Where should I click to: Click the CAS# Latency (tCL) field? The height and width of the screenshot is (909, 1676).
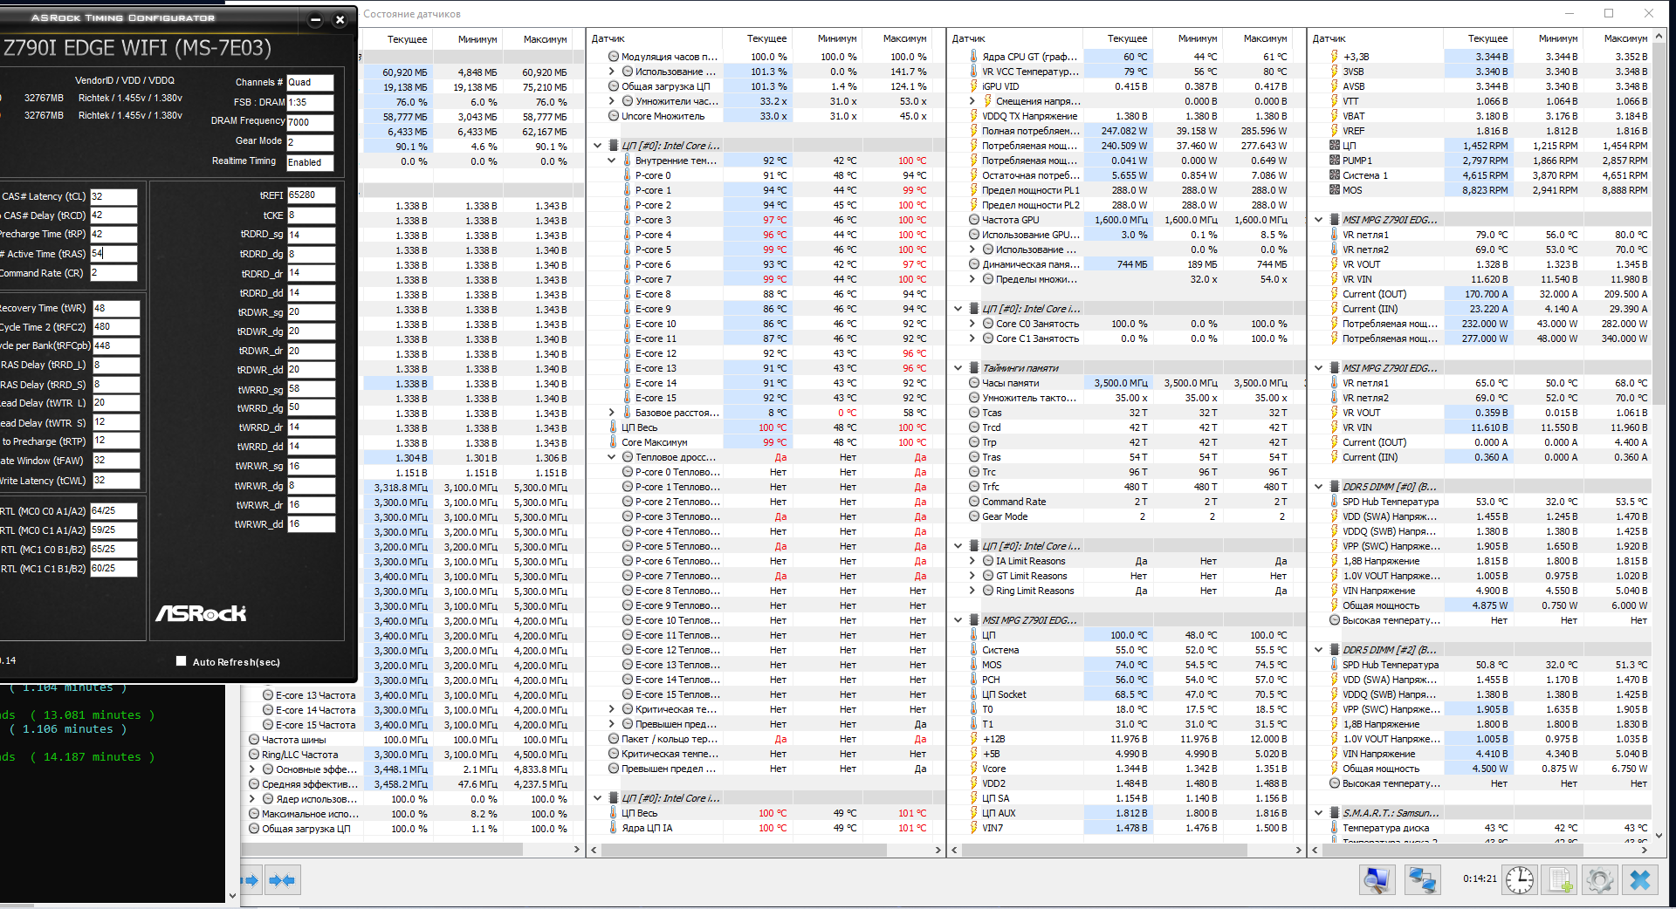coord(113,196)
